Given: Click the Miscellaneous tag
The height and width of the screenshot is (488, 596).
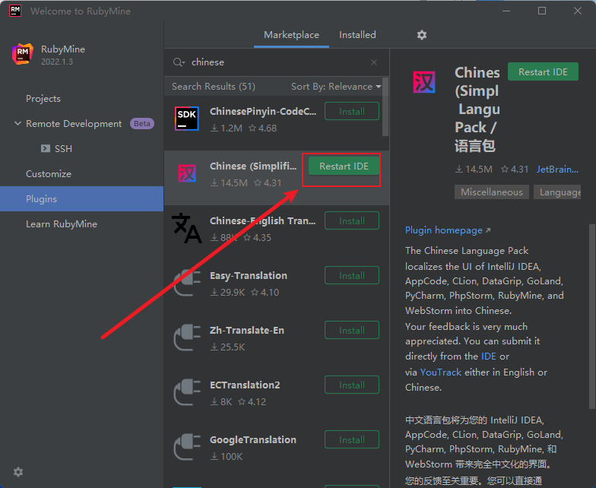Looking at the screenshot, I should (x=491, y=192).
